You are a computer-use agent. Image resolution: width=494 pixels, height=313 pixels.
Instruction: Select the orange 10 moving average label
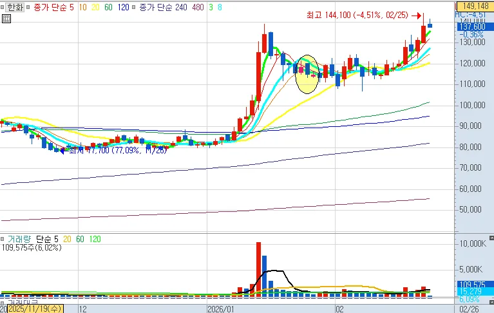pos(84,7)
